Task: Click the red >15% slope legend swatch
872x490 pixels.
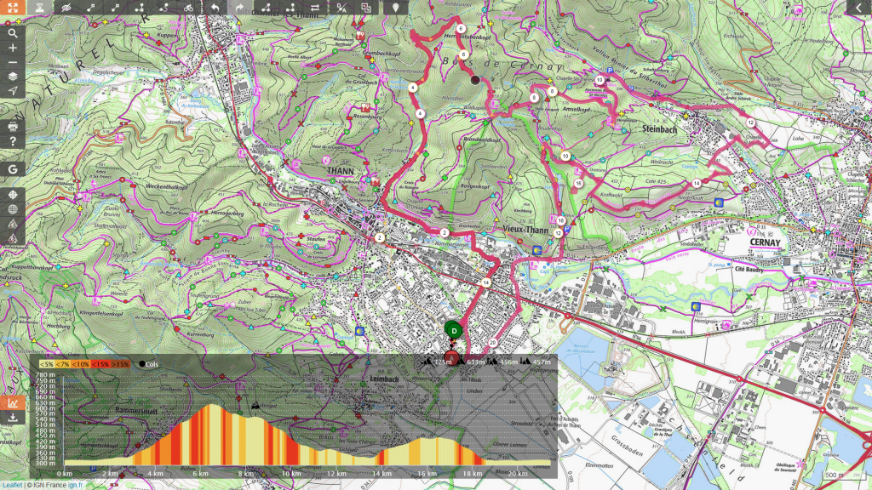Action: click(122, 364)
